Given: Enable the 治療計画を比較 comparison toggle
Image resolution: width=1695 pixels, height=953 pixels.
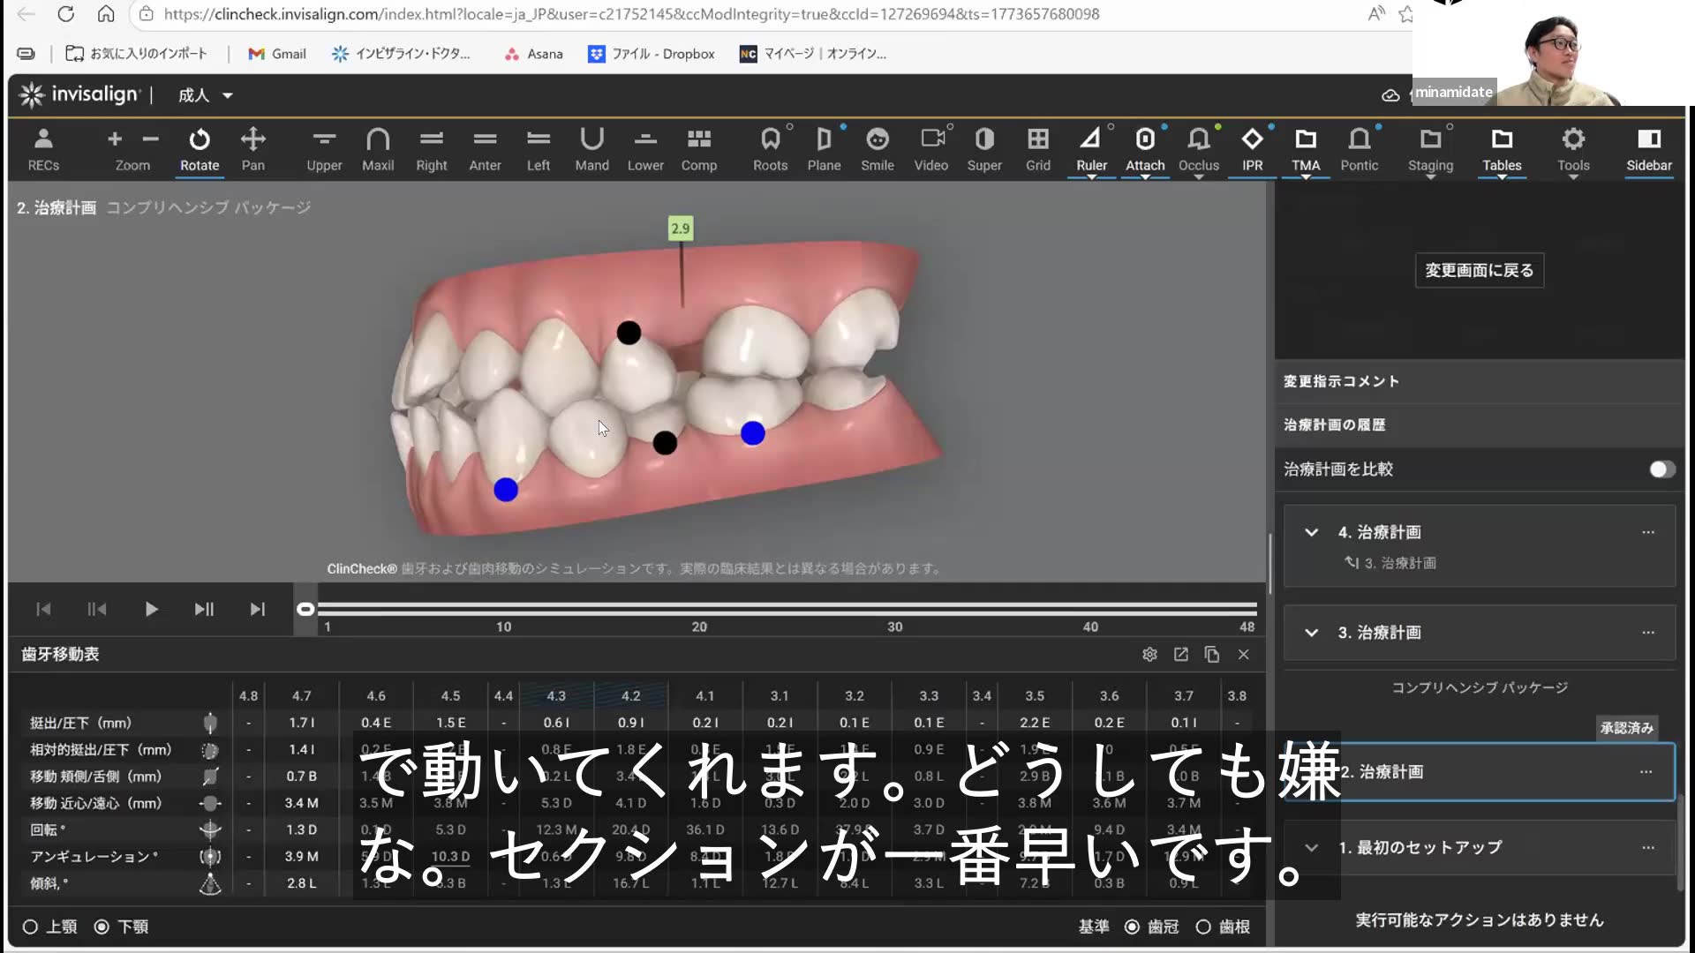Looking at the screenshot, I should (1663, 469).
